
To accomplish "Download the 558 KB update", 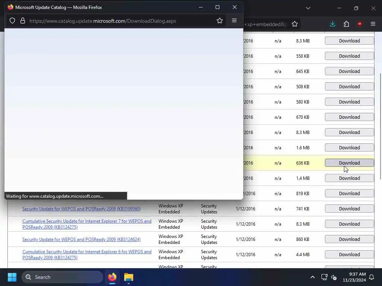I will pos(349,56).
